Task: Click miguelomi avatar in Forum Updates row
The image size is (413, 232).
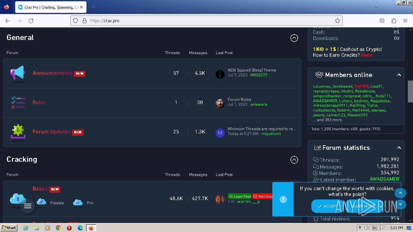Action: [220, 133]
